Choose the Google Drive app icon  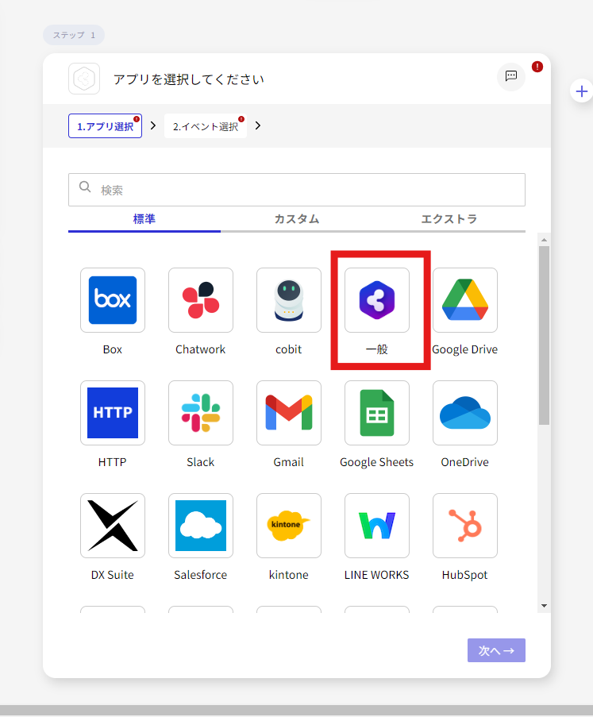click(465, 300)
